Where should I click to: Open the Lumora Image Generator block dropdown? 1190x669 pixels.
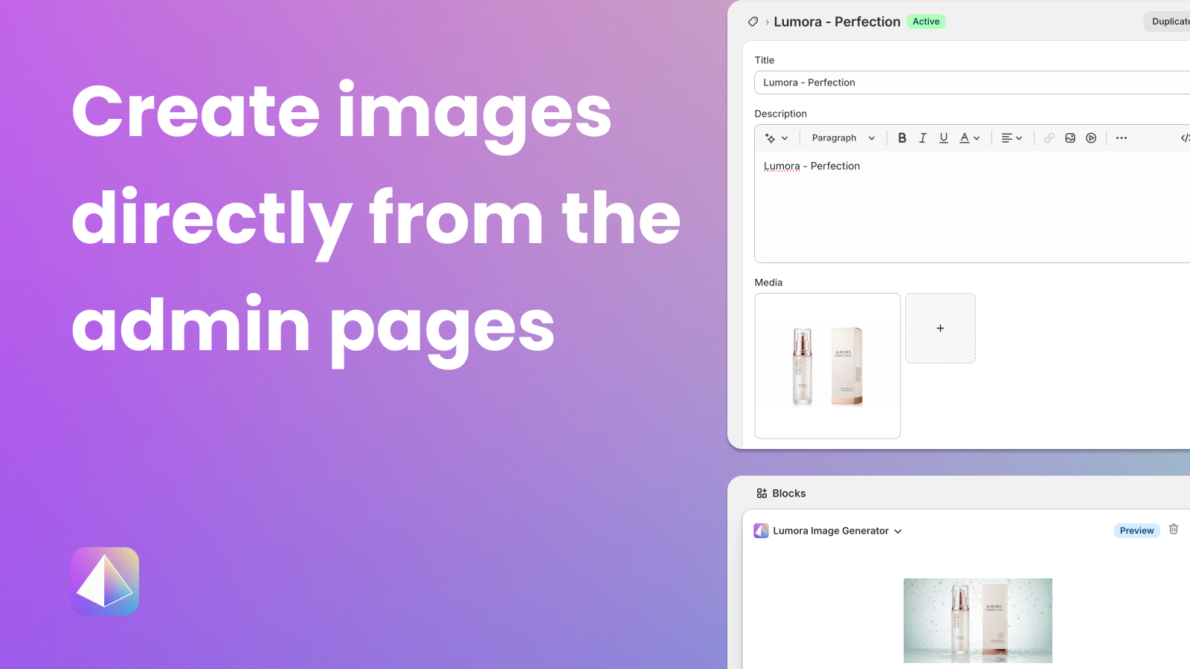point(898,531)
